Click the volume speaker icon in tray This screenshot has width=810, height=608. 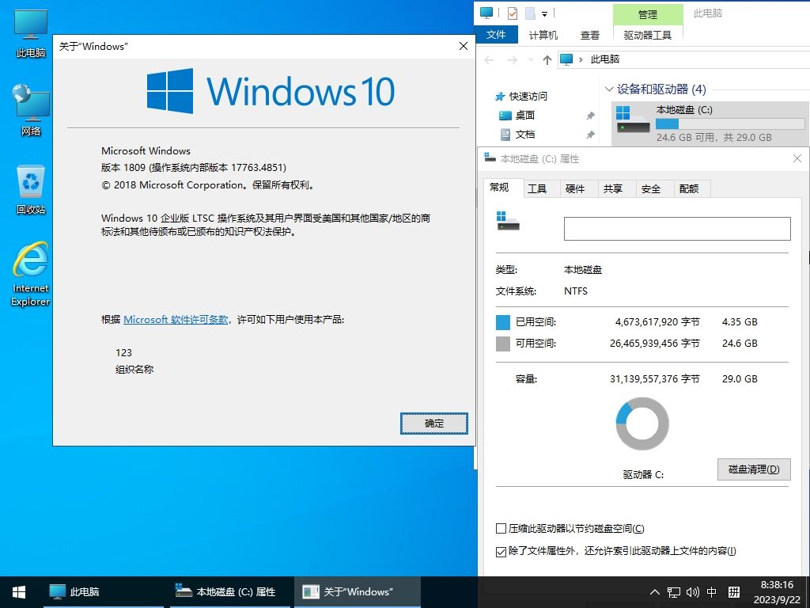[694, 591]
